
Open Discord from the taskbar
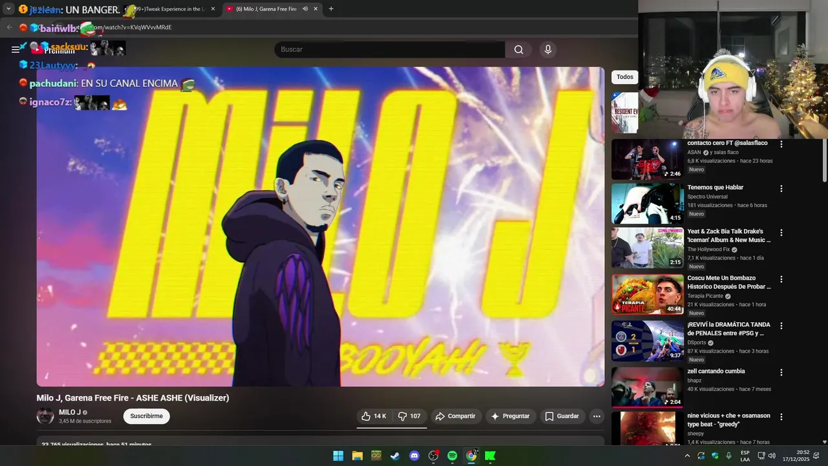click(415, 456)
